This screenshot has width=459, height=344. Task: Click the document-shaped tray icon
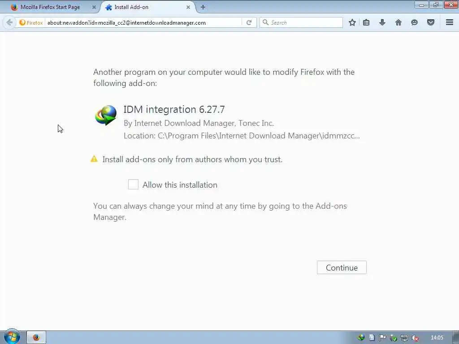point(372,338)
